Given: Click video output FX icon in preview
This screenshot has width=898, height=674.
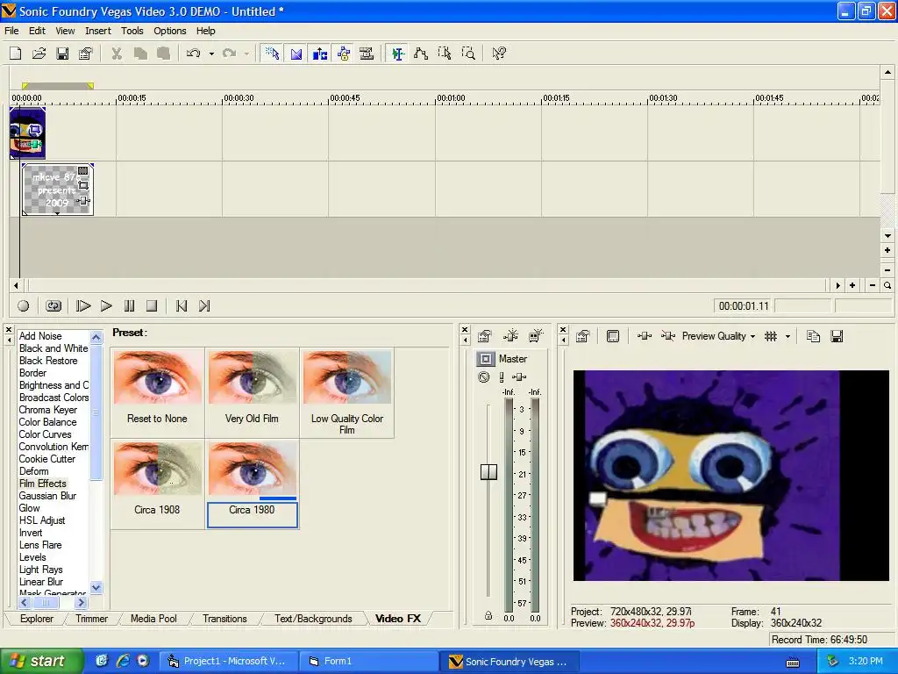Looking at the screenshot, I should point(645,336).
